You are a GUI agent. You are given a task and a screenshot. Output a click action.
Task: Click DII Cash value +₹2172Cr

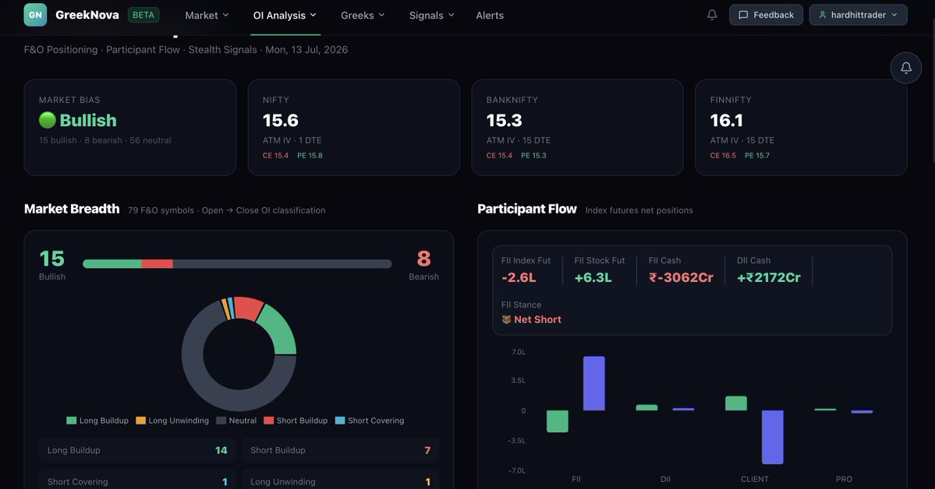click(769, 277)
